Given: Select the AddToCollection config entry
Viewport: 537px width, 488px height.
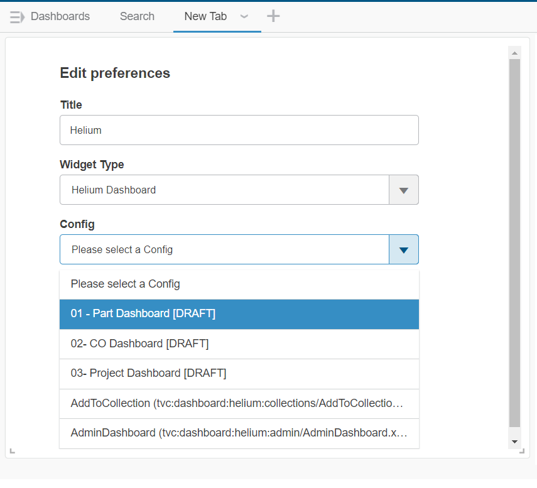Looking at the screenshot, I should coord(239,403).
